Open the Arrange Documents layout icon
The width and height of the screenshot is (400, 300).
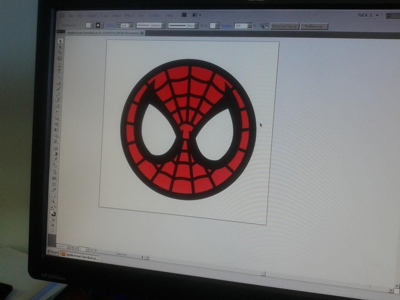click(x=196, y=15)
